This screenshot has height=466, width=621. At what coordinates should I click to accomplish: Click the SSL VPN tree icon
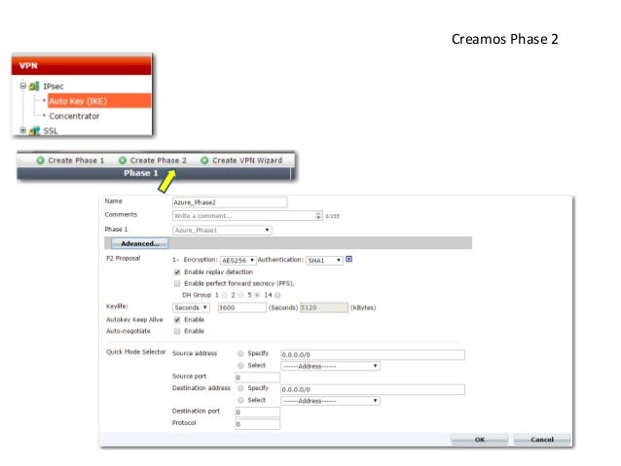coord(34,130)
